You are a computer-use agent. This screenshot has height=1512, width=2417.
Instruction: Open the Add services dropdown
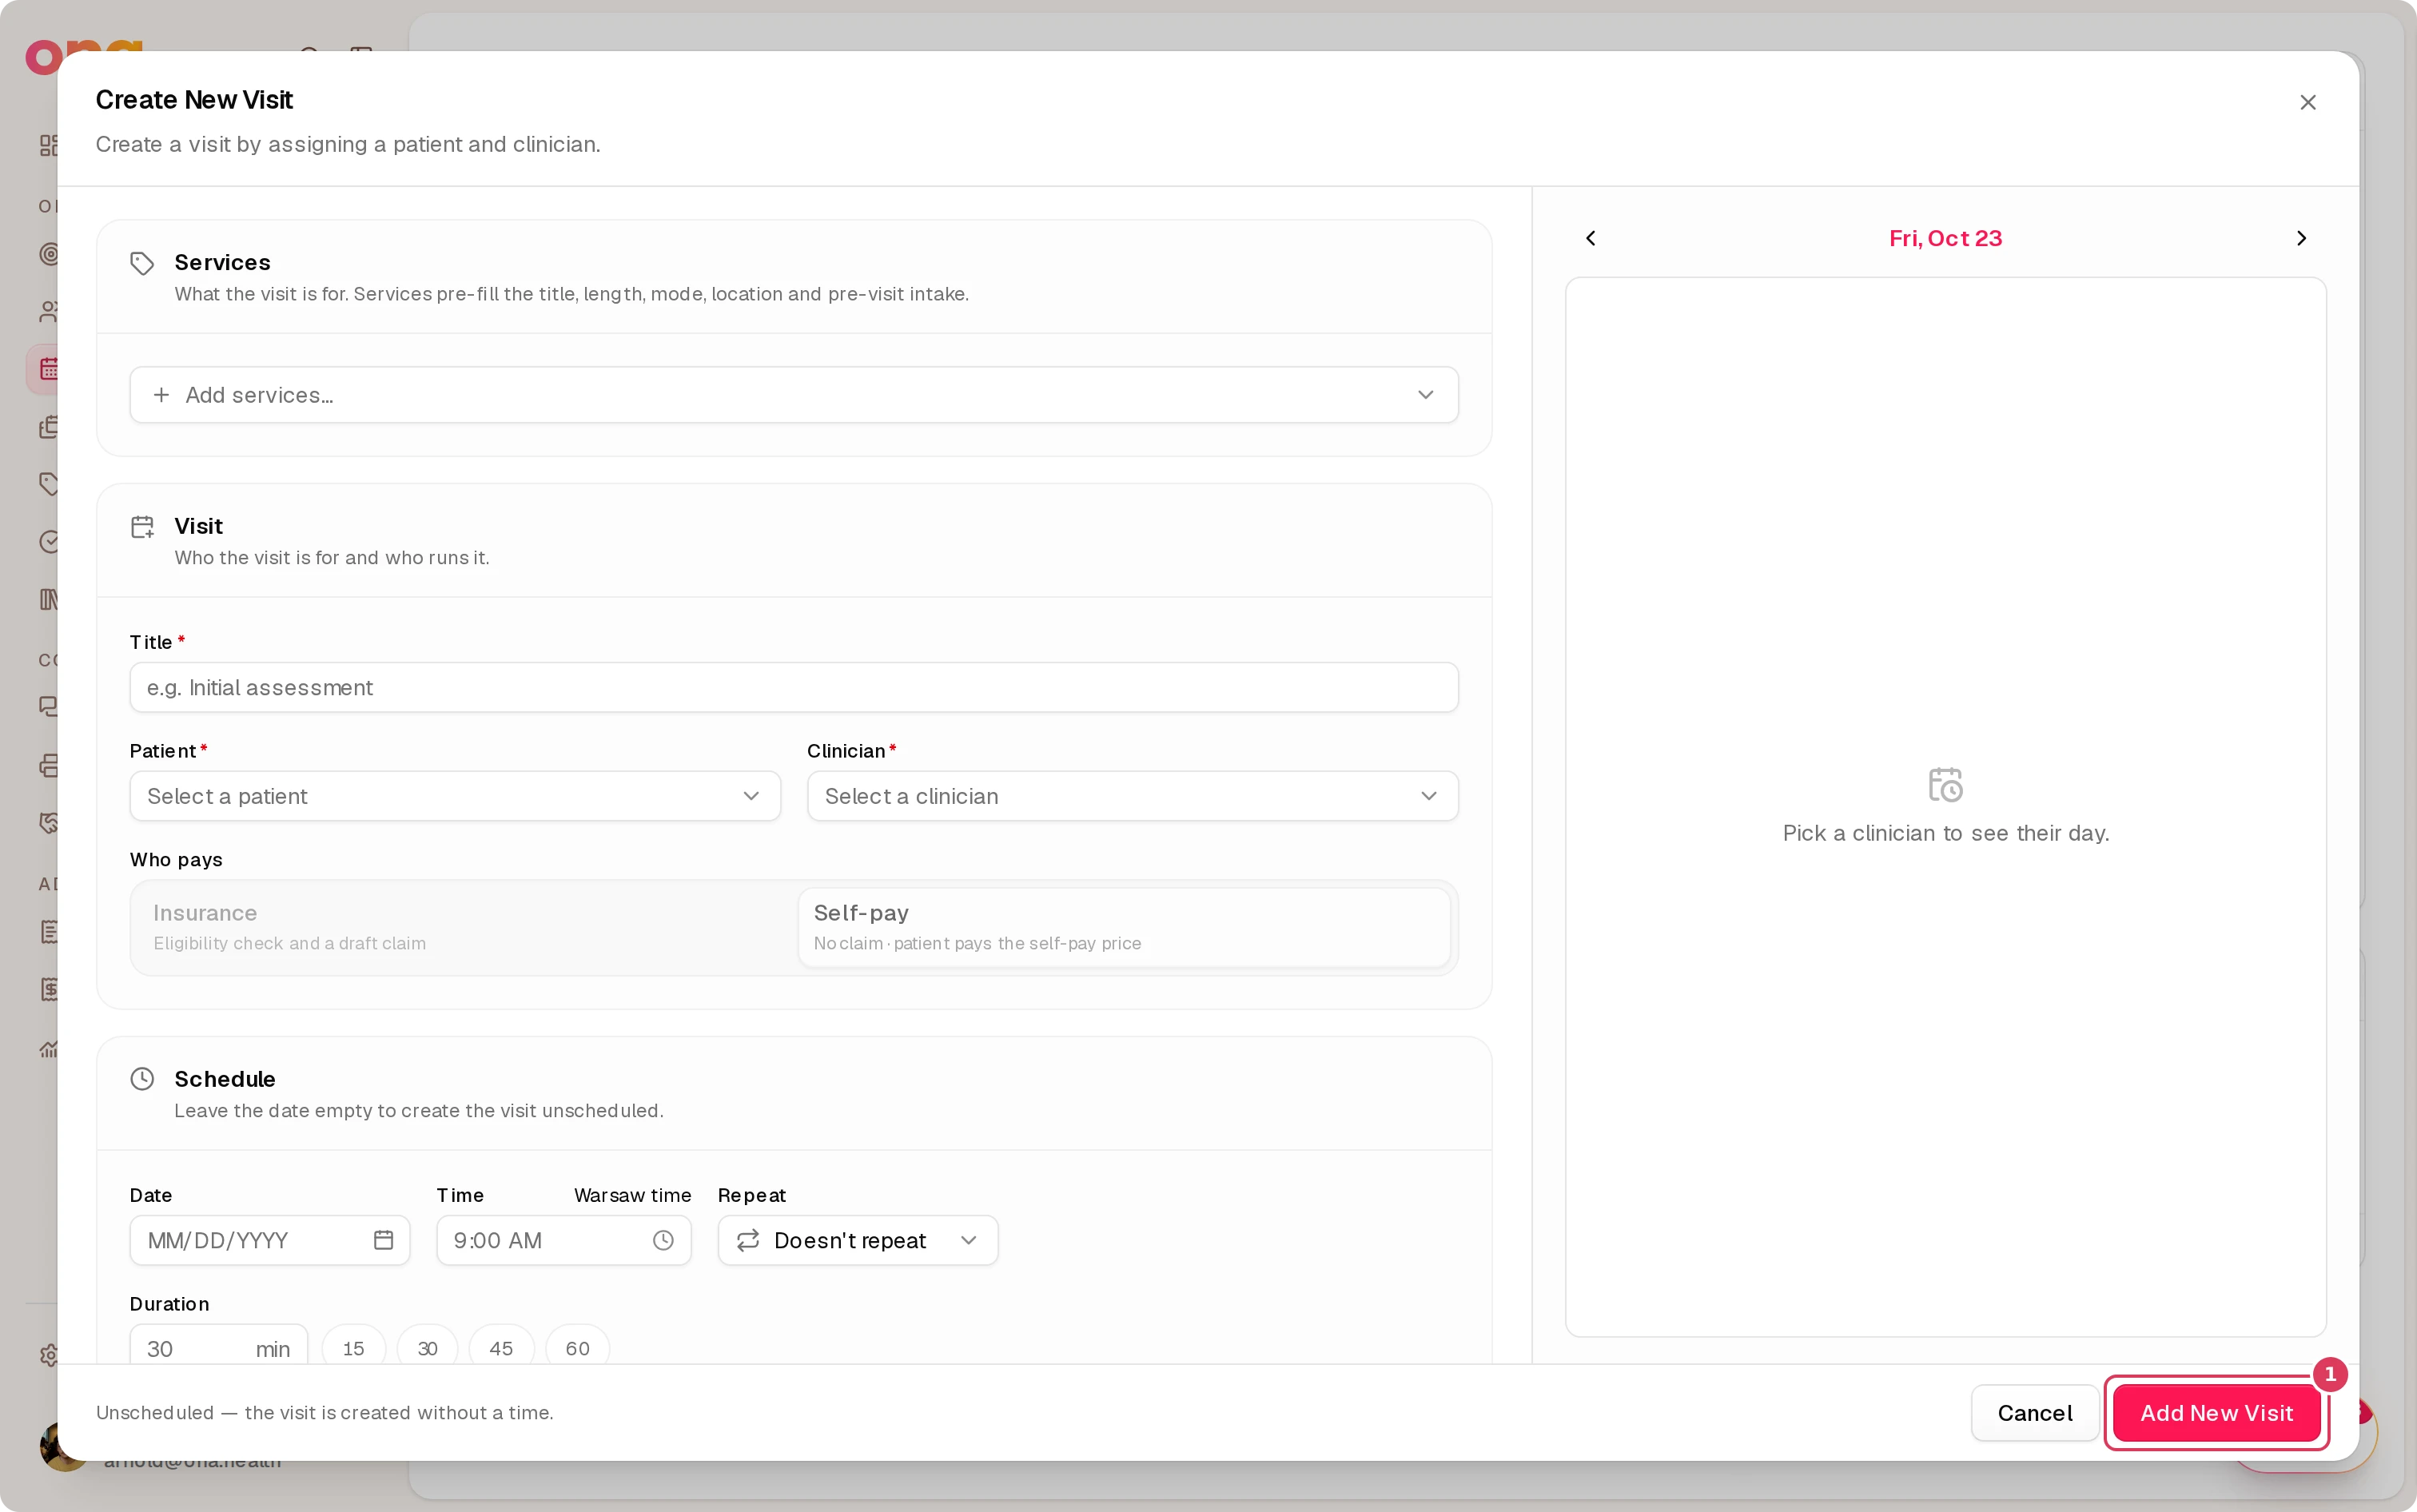click(794, 395)
